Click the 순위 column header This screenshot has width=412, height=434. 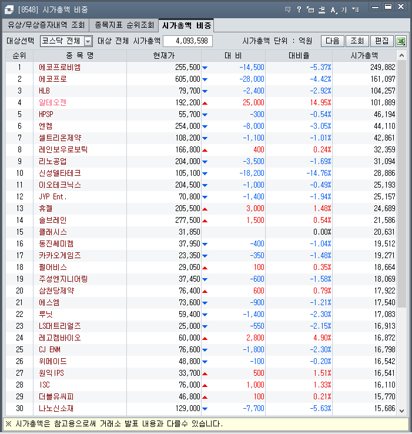pyautogui.click(x=19, y=56)
